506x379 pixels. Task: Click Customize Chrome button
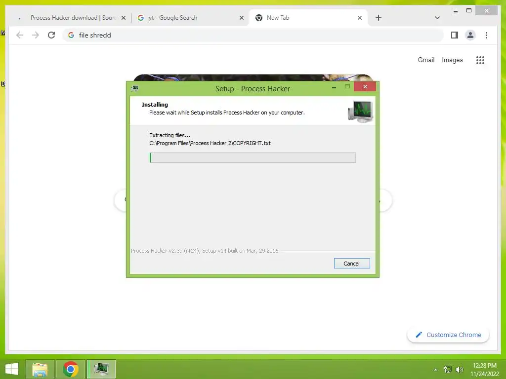[448, 335]
